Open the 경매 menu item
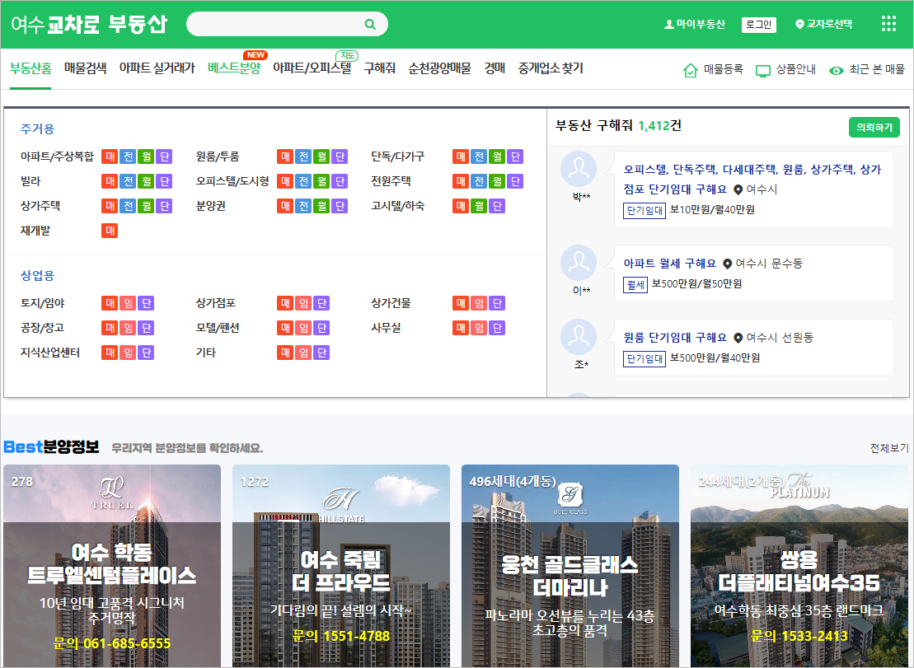The width and height of the screenshot is (914, 668). coord(494,68)
